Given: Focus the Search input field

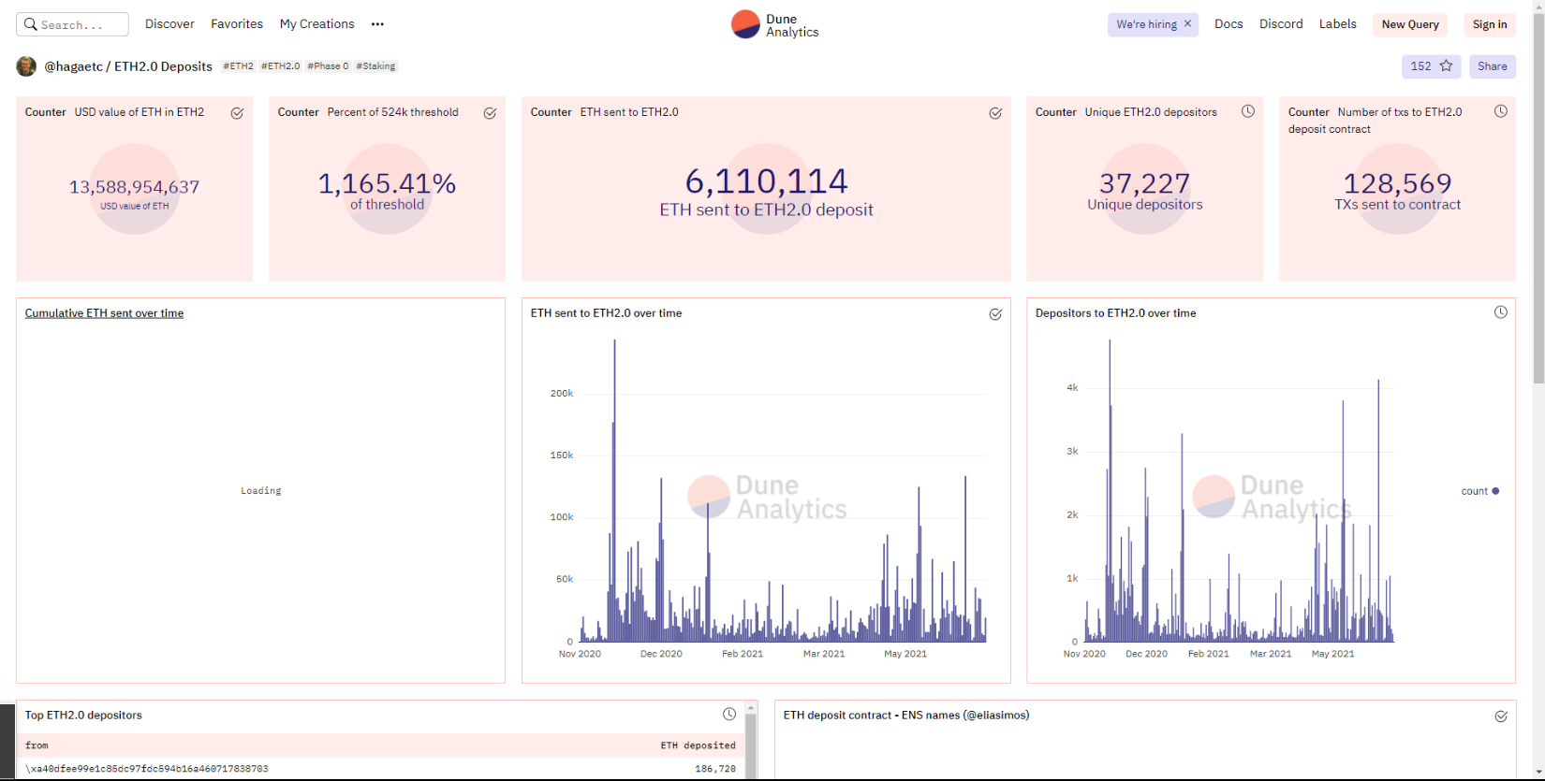Looking at the screenshot, I should (72, 24).
